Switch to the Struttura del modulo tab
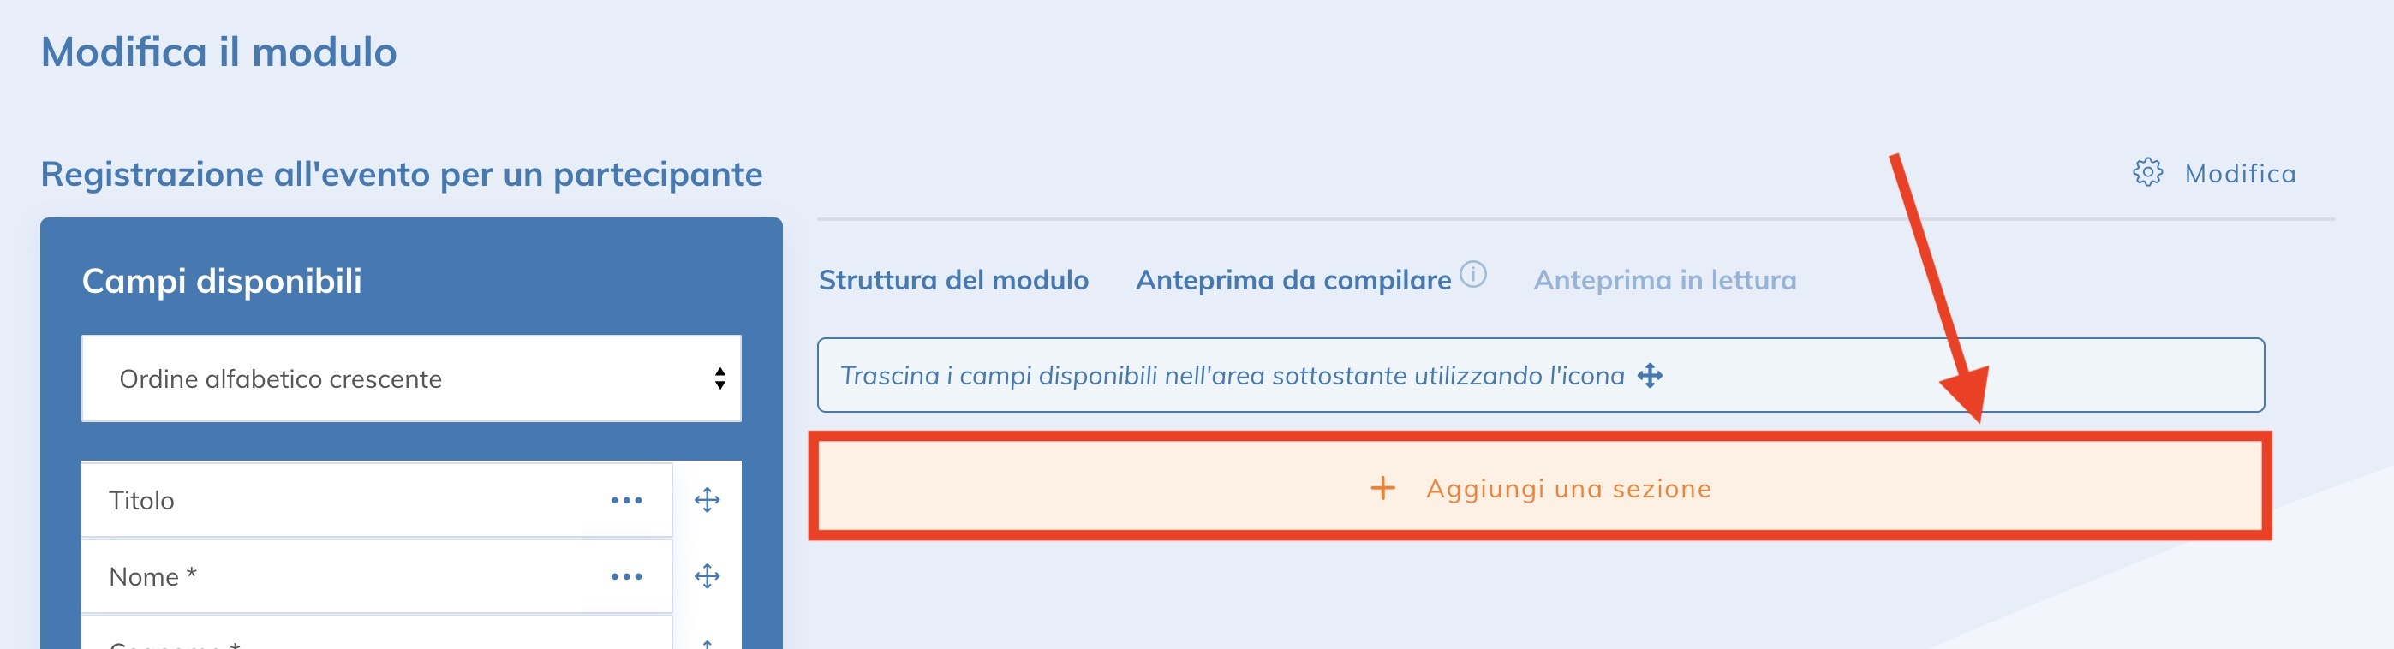This screenshot has height=649, width=2394. click(x=952, y=279)
